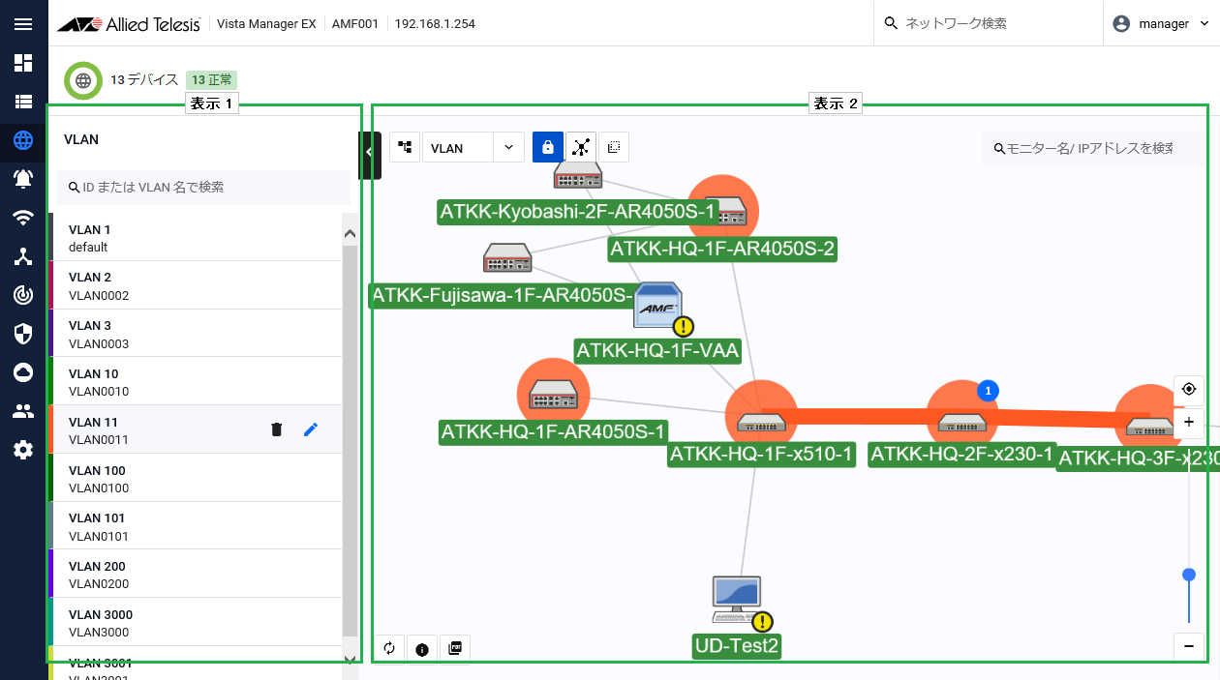The height and width of the screenshot is (680, 1220).
Task: Refresh the network map
Action: point(389,648)
